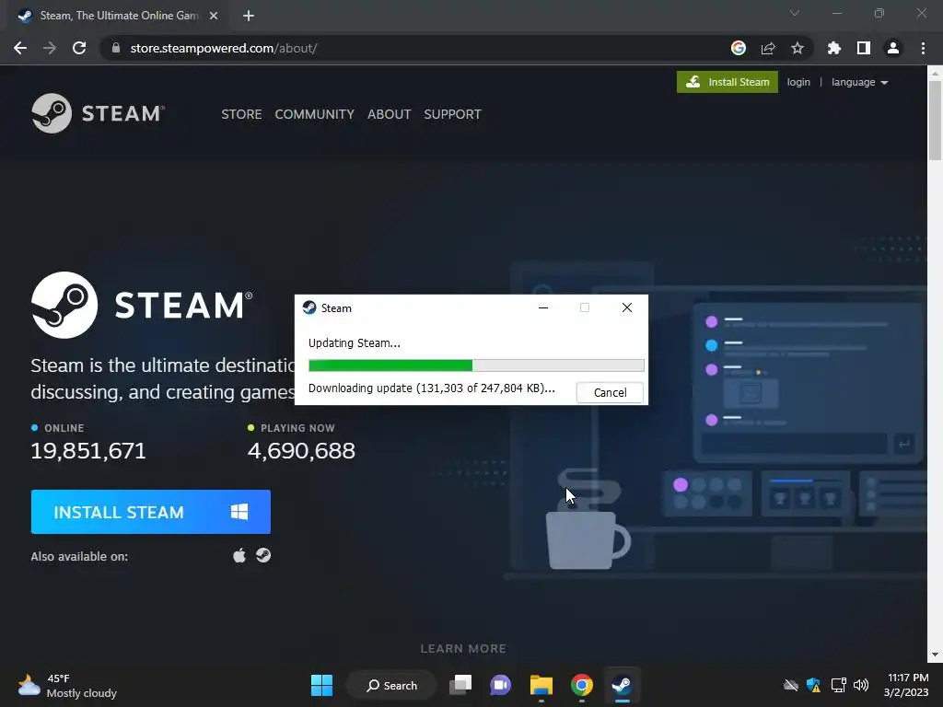Reload the Steam about page
The height and width of the screenshot is (707, 943).
(x=79, y=48)
